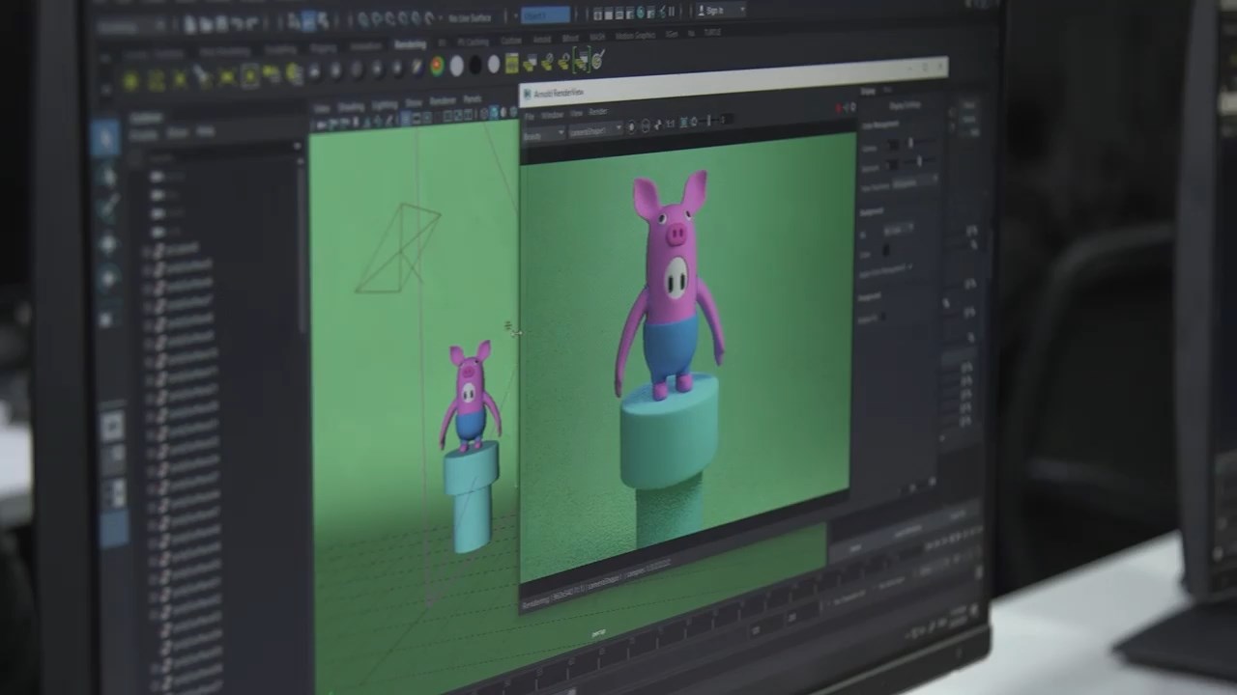Image resolution: width=1237 pixels, height=695 pixels.
Task: Click the Paint Selection tool in toolbox
Action: point(107,205)
